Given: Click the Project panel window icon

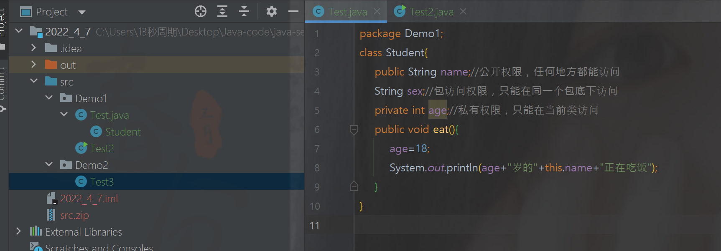Looking at the screenshot, I should pos(26,12).
